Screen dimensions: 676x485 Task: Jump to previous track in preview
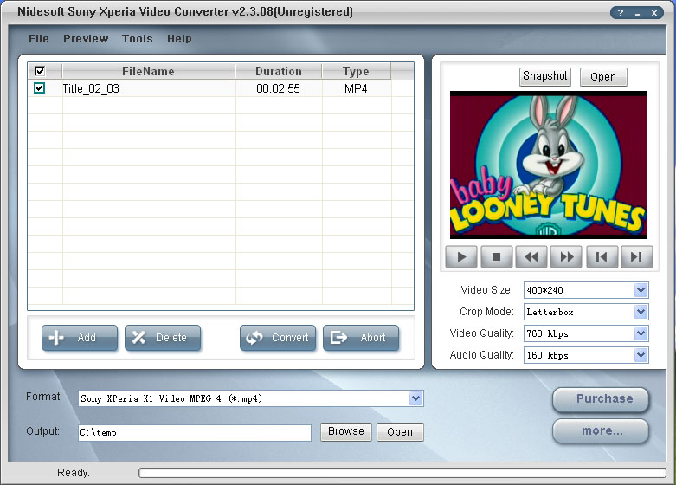point(602,256)
